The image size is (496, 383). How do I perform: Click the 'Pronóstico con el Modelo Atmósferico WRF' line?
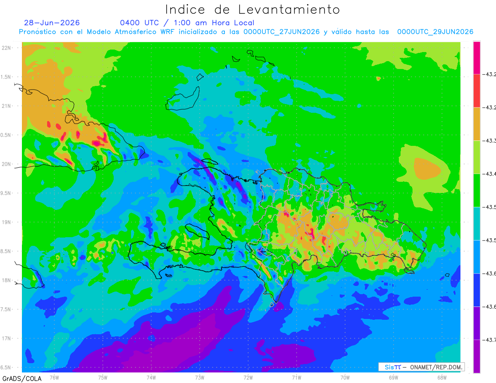click(246, 32)
